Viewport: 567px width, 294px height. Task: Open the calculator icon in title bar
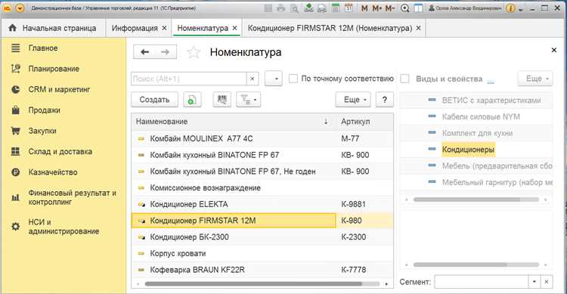tap(335, 8)
